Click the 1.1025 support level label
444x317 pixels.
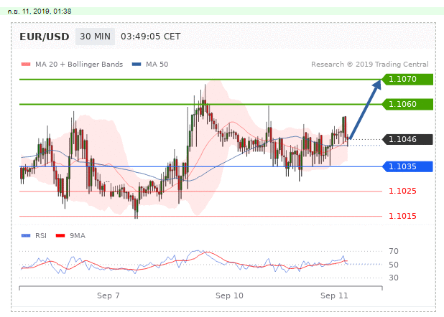(x=401, y=191)
